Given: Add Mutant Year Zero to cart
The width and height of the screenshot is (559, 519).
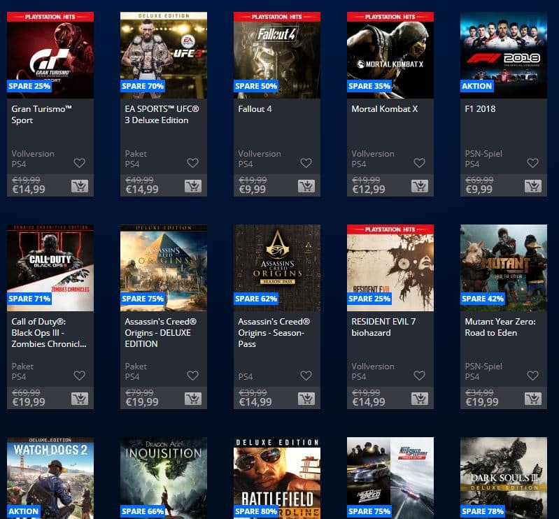Looking at the screenshot, I should click(533, 399).
